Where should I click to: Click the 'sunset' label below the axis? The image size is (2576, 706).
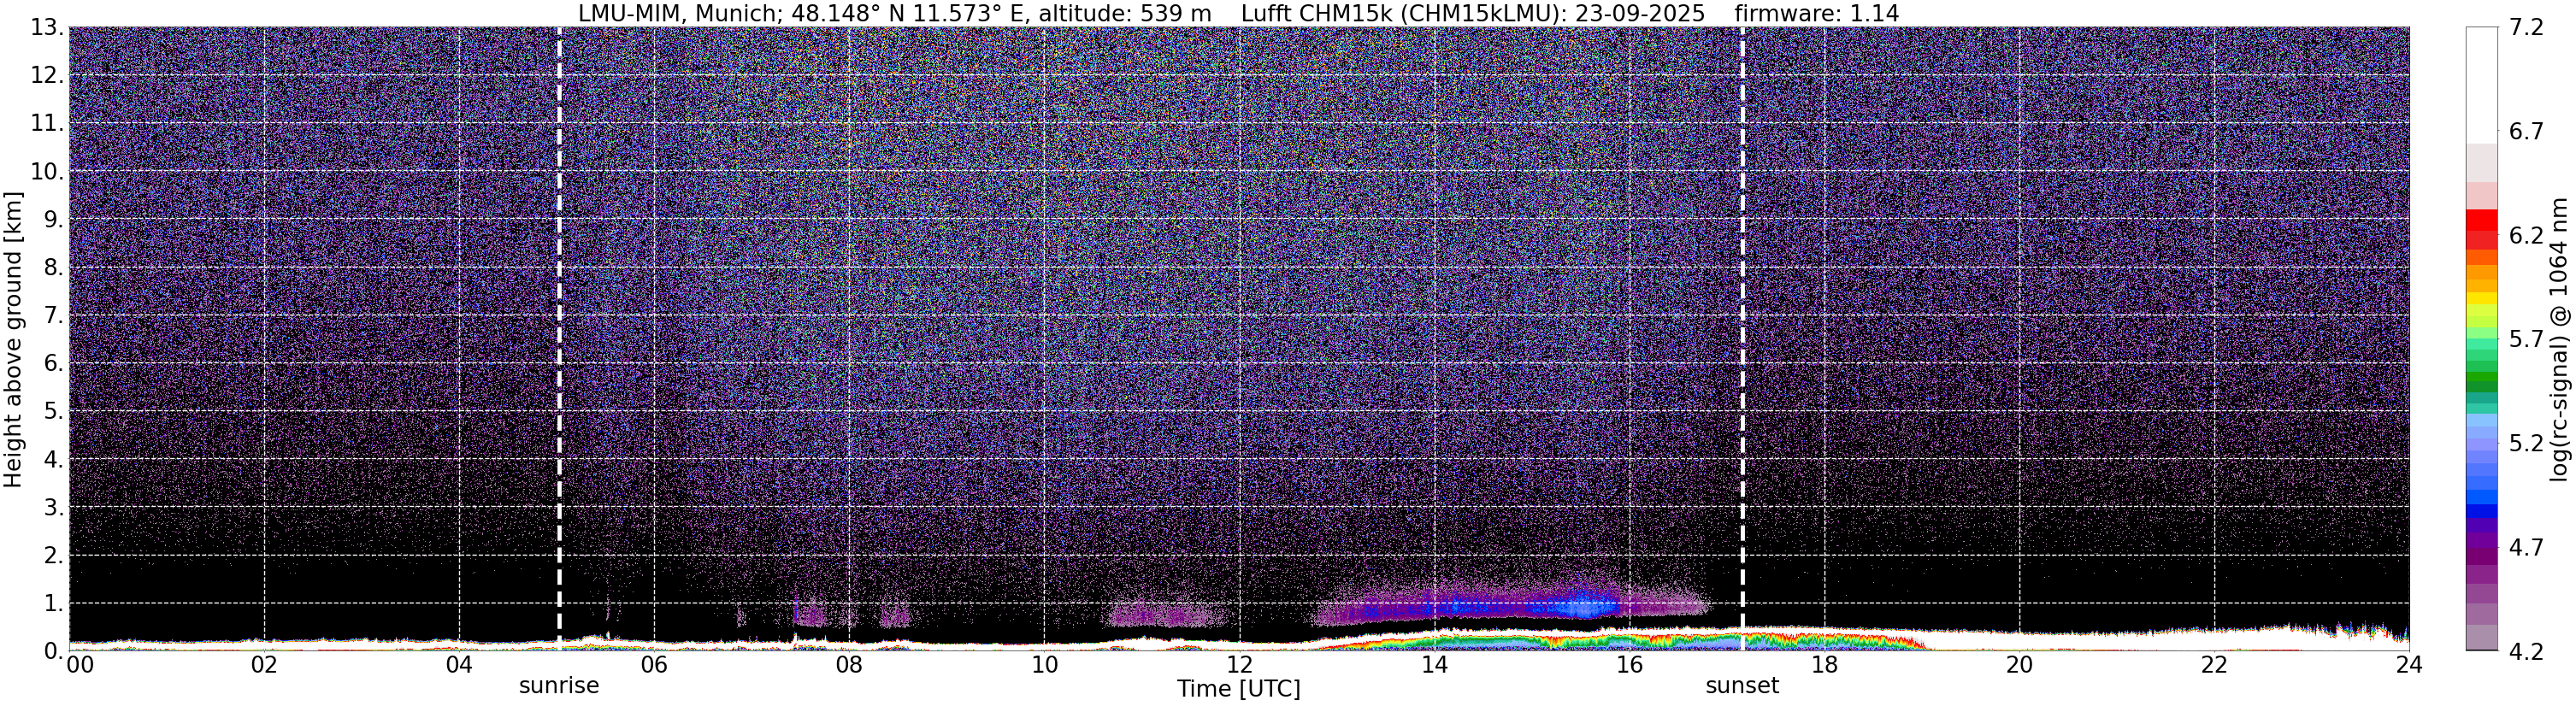click(x=1742, y=686)
